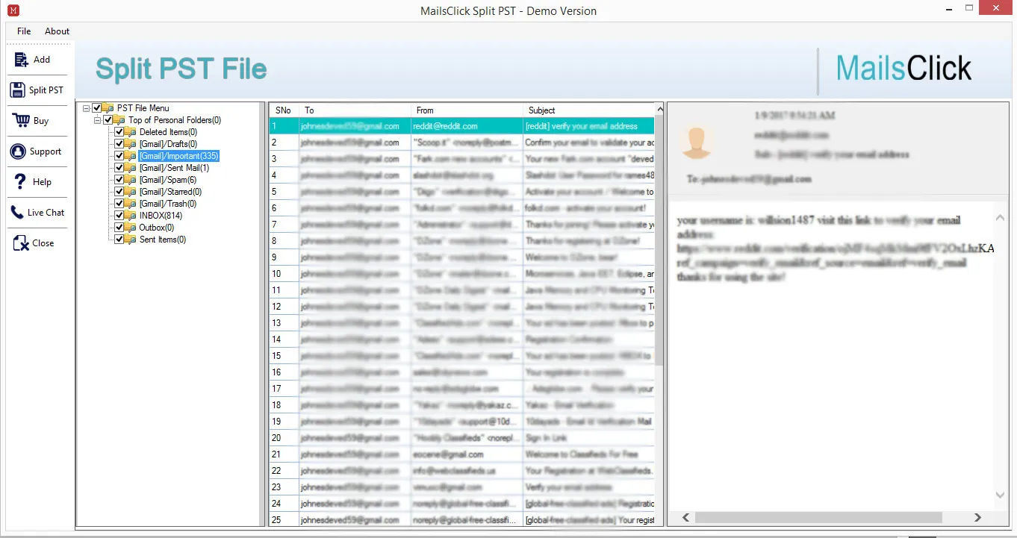Select email row 22 Your Registration at WebClassifieds

(461, 471)
